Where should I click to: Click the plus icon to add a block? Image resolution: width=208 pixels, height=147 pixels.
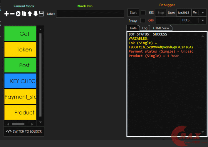coord(6,14)
